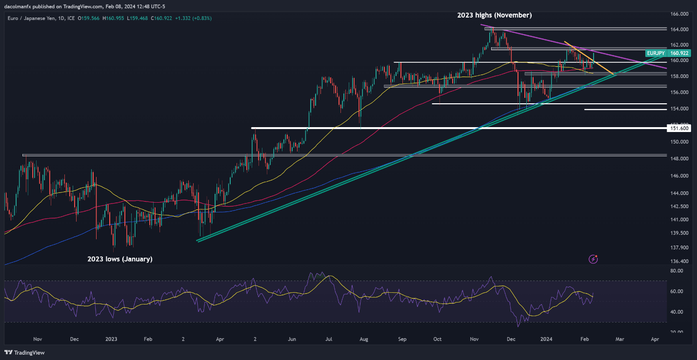Click the pink lightning event icon

point(593,259)
